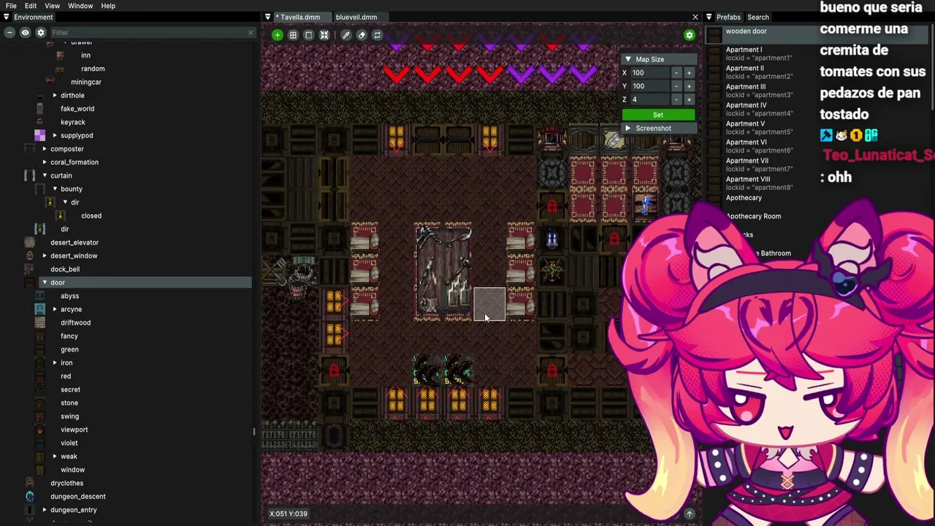Open the Window menu
Viewport: 935px width, 526px height.
pos(80,6)
